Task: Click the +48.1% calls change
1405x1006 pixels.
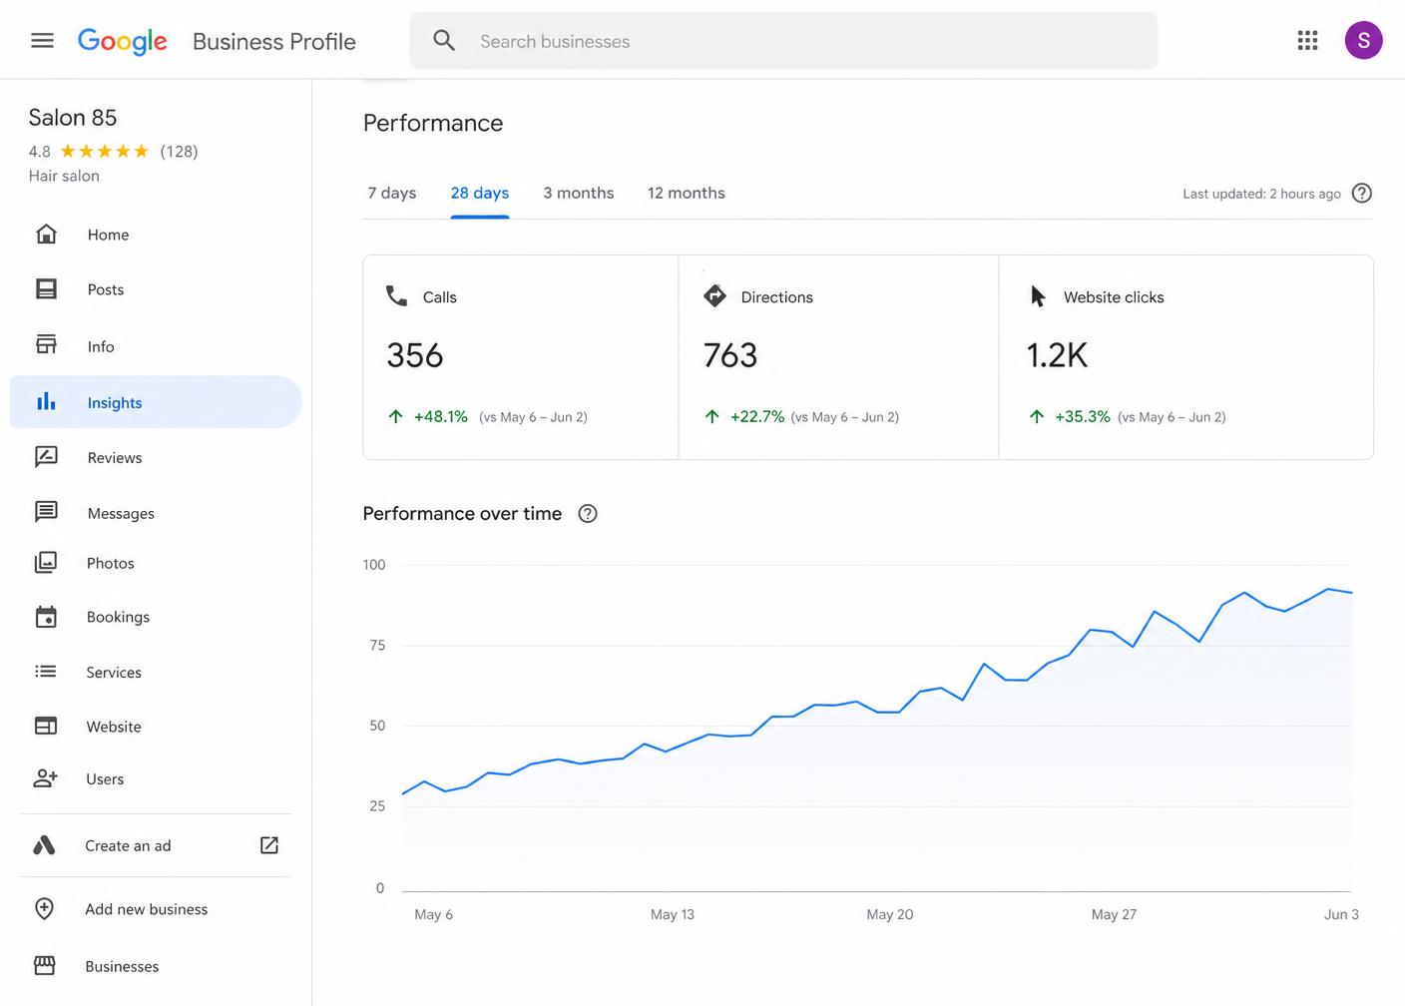Action: (440, 416)
